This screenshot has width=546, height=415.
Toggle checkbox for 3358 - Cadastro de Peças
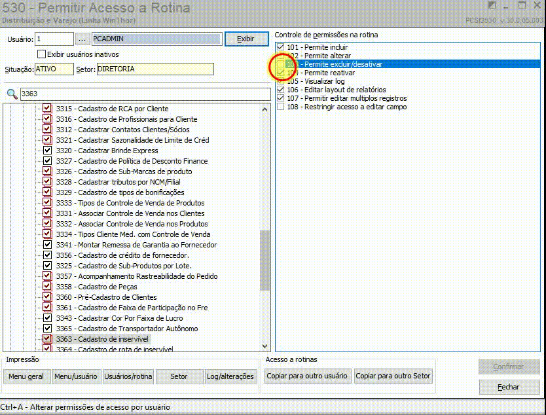click(47, 287)
